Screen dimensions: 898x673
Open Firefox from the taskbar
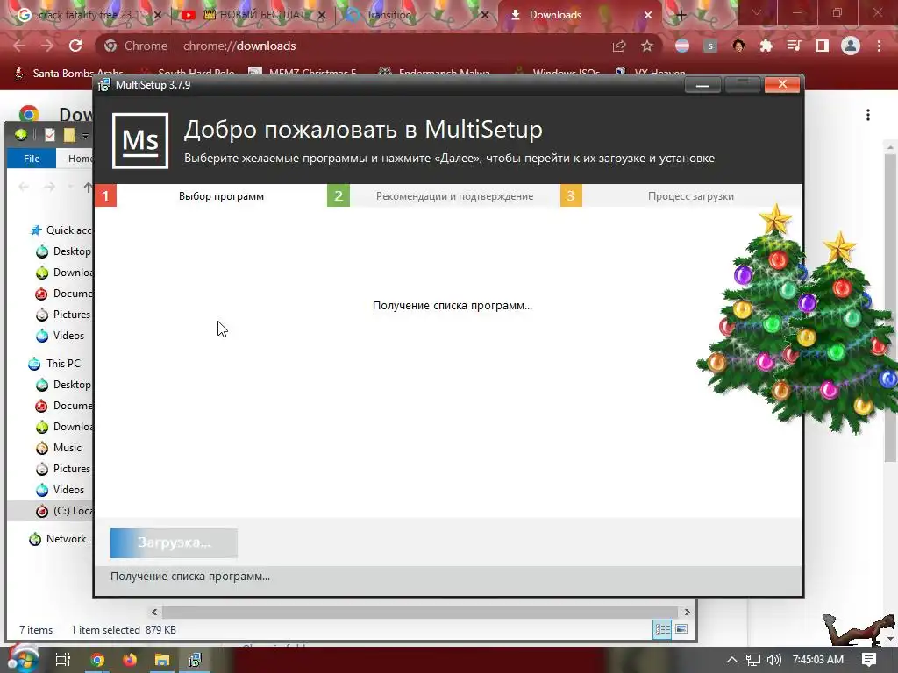point(130,660)
